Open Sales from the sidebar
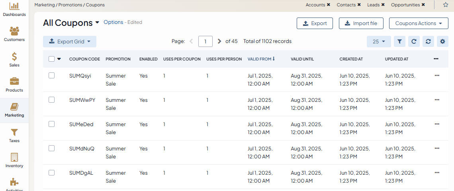The image size is (454, 191). (x=14, y=59)
